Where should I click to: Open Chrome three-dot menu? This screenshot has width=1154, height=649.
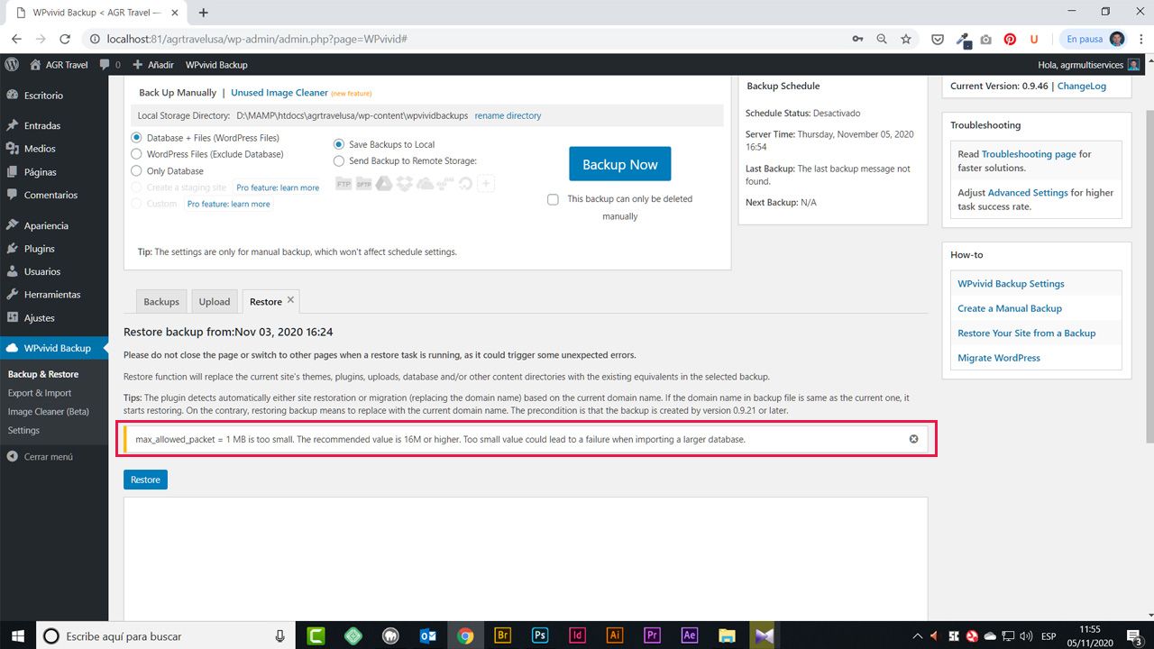pos(1140,40)
